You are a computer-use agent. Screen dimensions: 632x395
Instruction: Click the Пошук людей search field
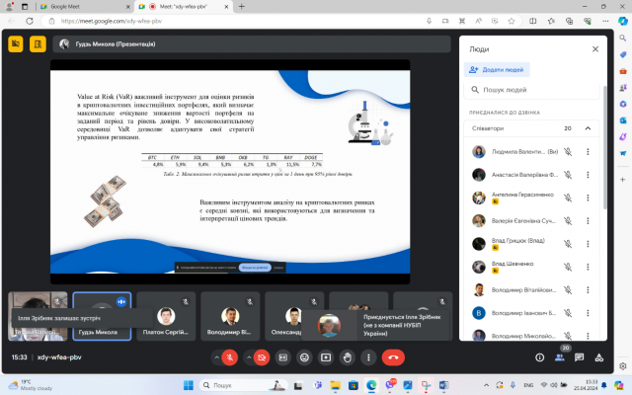click(532, 90)
